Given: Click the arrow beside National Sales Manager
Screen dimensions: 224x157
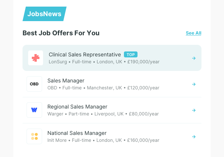Looking at the screenshot, I should 194,136.
